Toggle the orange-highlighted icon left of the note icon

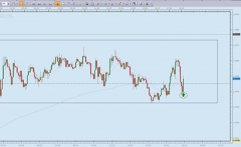tap(57, 4)
